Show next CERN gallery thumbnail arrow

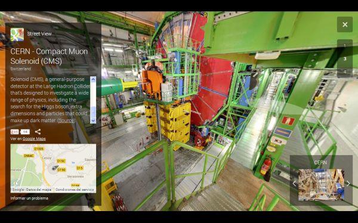pyautogui.click(x=348, y=184)
